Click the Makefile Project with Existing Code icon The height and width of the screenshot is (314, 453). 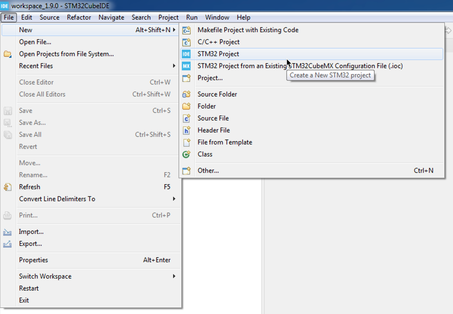click(x=186, y=30)
